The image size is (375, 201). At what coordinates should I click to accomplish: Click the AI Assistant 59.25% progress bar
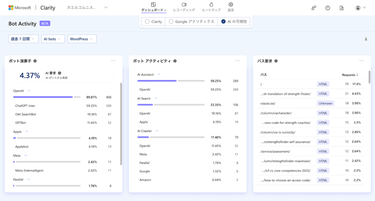click(x=171, y=81)
